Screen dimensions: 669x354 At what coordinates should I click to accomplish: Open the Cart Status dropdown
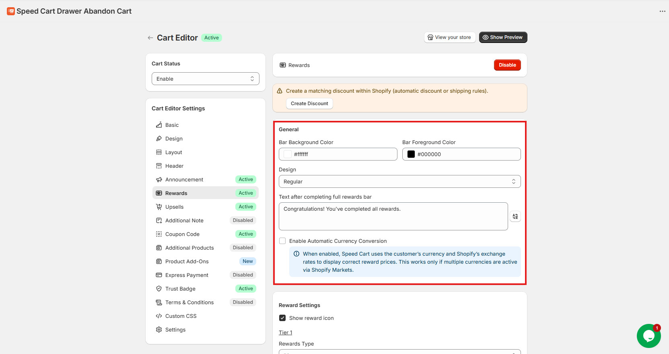coord(205,79)
